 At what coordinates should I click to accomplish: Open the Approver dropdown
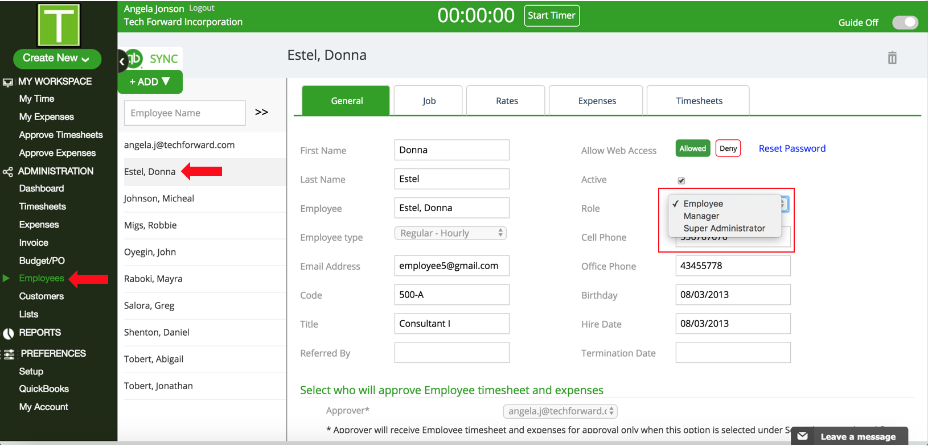click(x=560, y=411)
